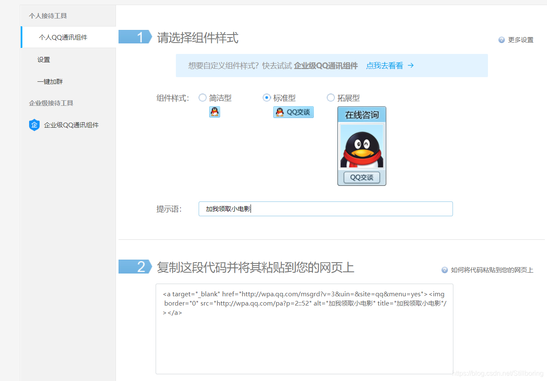Click the blue shield 企 icon

point(34,125)
